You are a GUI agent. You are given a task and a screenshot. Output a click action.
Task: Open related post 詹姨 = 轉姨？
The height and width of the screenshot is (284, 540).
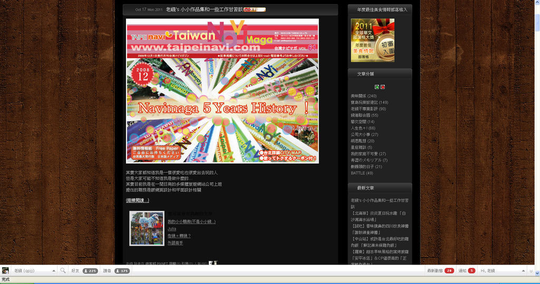point(179,236)
